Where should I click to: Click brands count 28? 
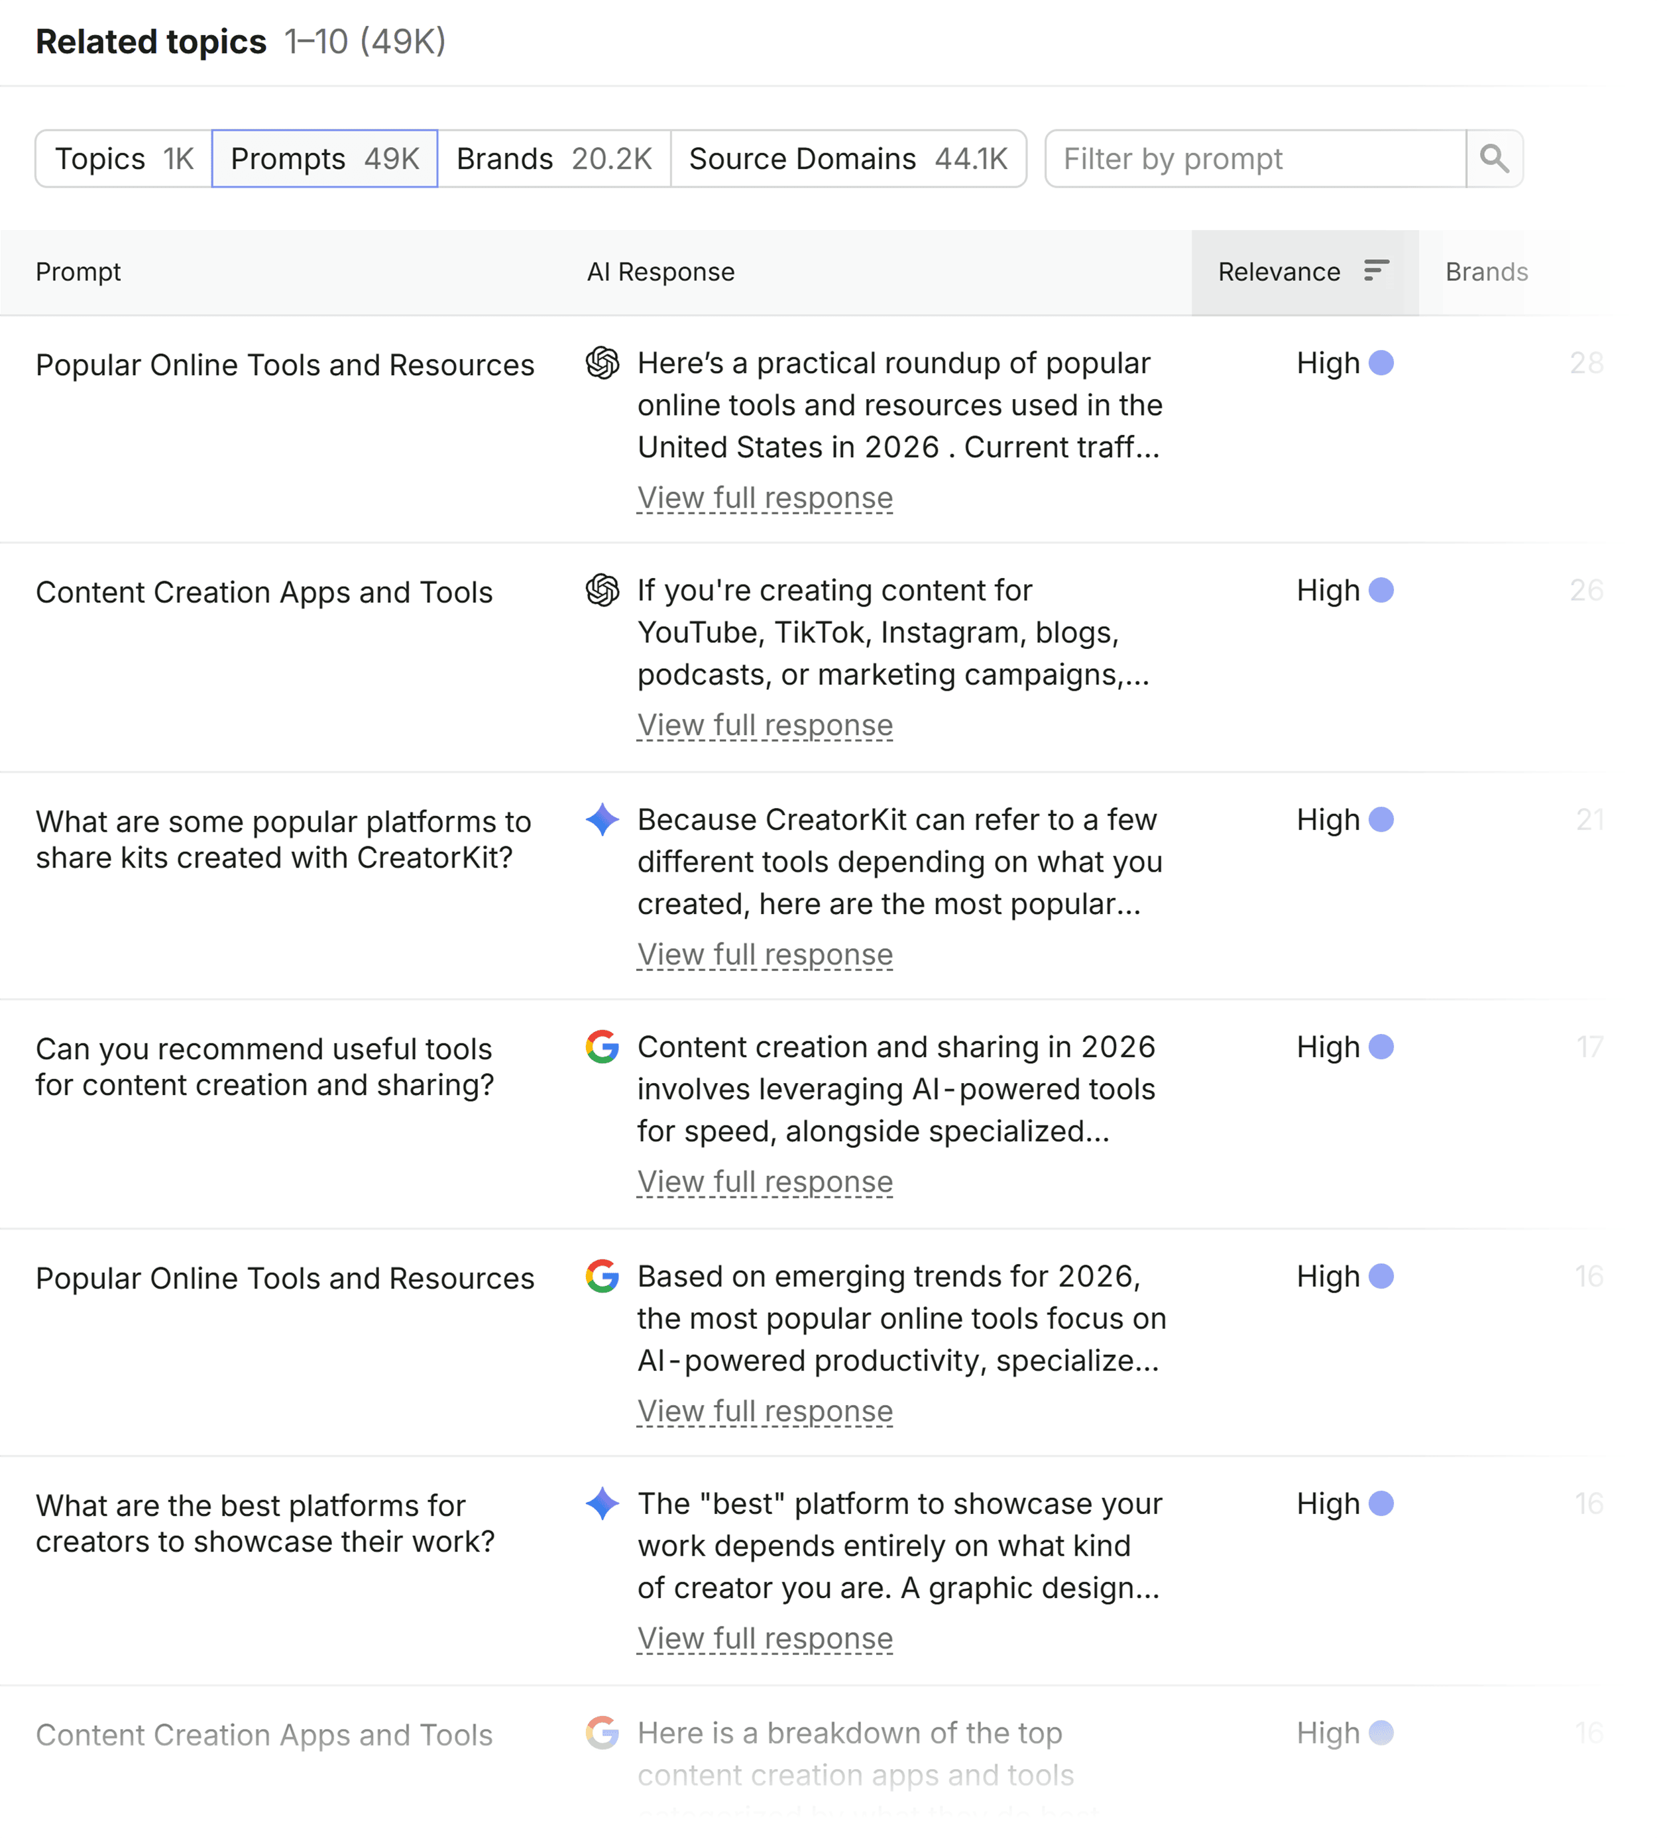pyautogui.click(x=1586, y=363)
